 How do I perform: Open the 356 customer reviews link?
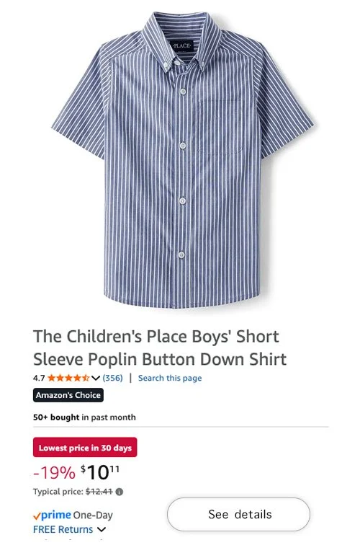click(x=113, y=378)
